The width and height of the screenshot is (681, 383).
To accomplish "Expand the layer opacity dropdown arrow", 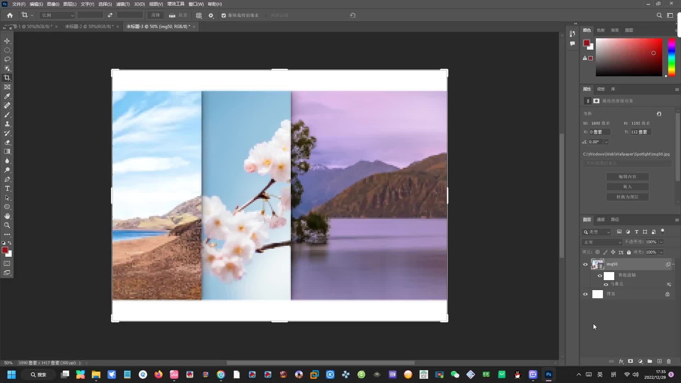I will [661, 242].
